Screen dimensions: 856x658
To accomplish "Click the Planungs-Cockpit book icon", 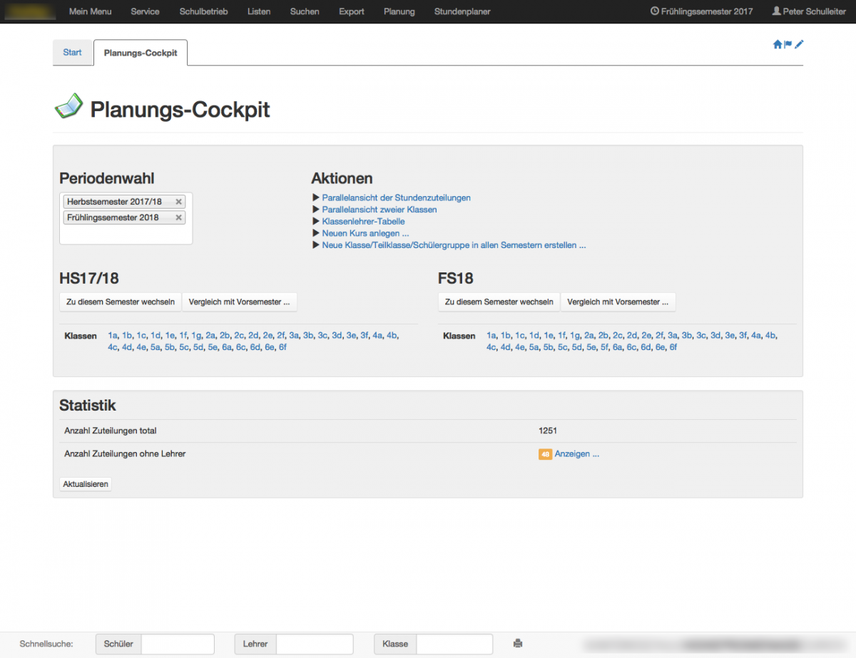I will coord(68,107).
